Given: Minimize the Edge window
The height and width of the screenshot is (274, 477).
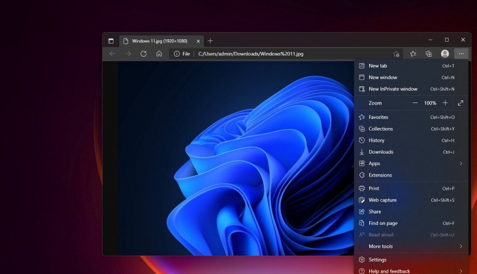Looking at the screenshot, I should tap(431, 40).
